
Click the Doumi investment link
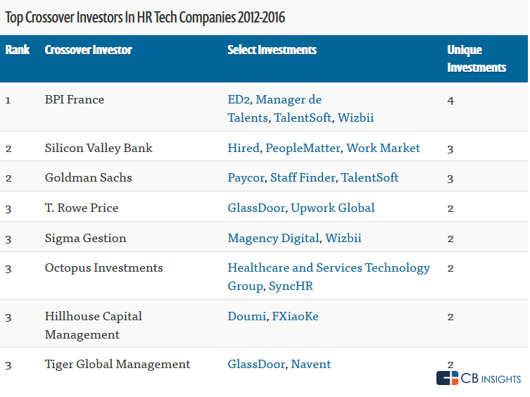coord(246,317)
